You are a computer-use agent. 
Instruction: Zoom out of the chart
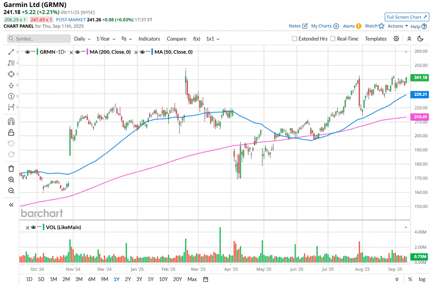click(x=11, y=191)
